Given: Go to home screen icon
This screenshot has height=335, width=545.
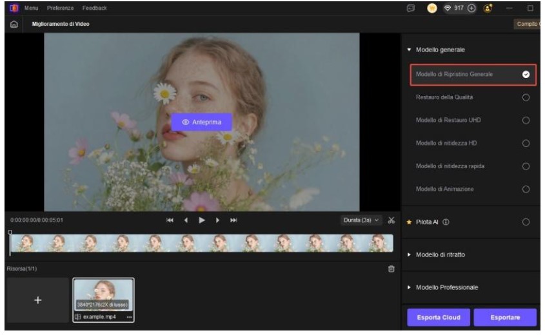Looking at the screenshot, I should 14,24.
